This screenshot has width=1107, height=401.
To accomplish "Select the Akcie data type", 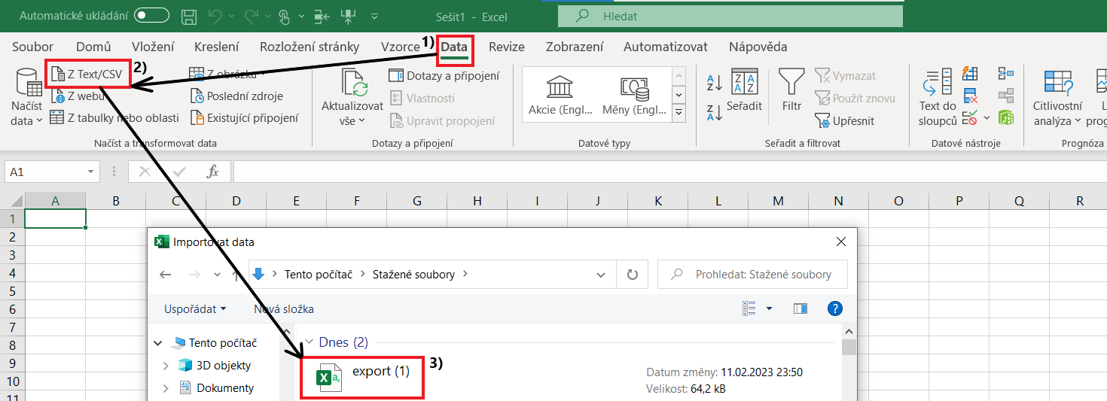I will [560, 95].
